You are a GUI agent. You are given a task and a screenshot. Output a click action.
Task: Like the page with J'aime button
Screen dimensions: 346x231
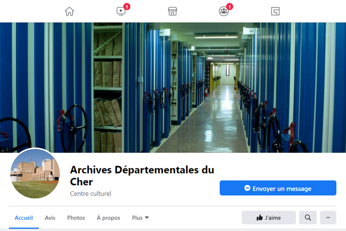pos(269,218)
